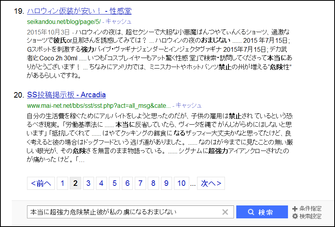335x227 pixels.
Task: Jump to results page 7
Action: coord(140,183)
